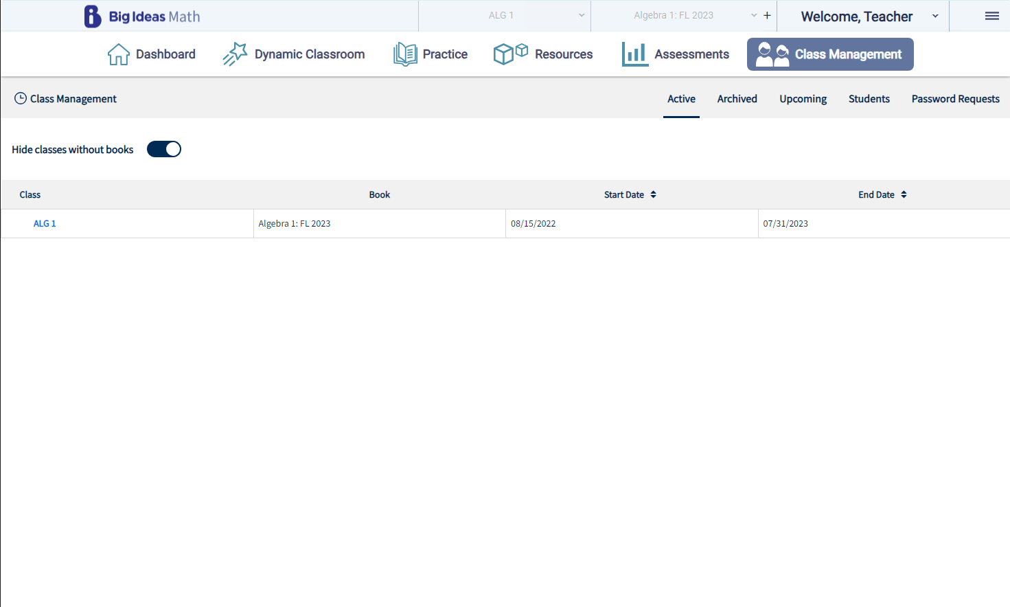
Task: Add a book with the plus icon
Action: pos(767,15)
